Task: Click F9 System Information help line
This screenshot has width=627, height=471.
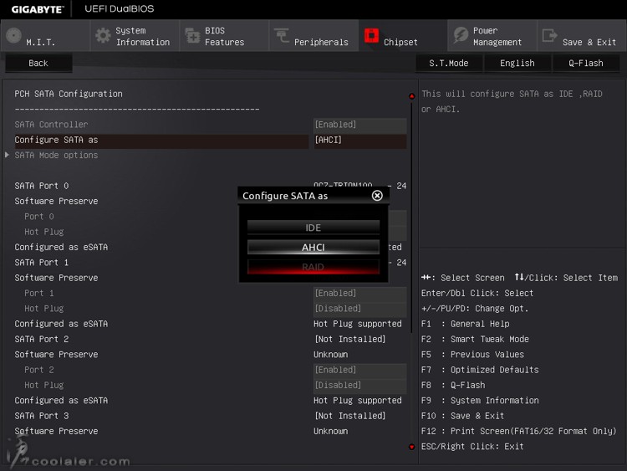Action: (480, 401)
